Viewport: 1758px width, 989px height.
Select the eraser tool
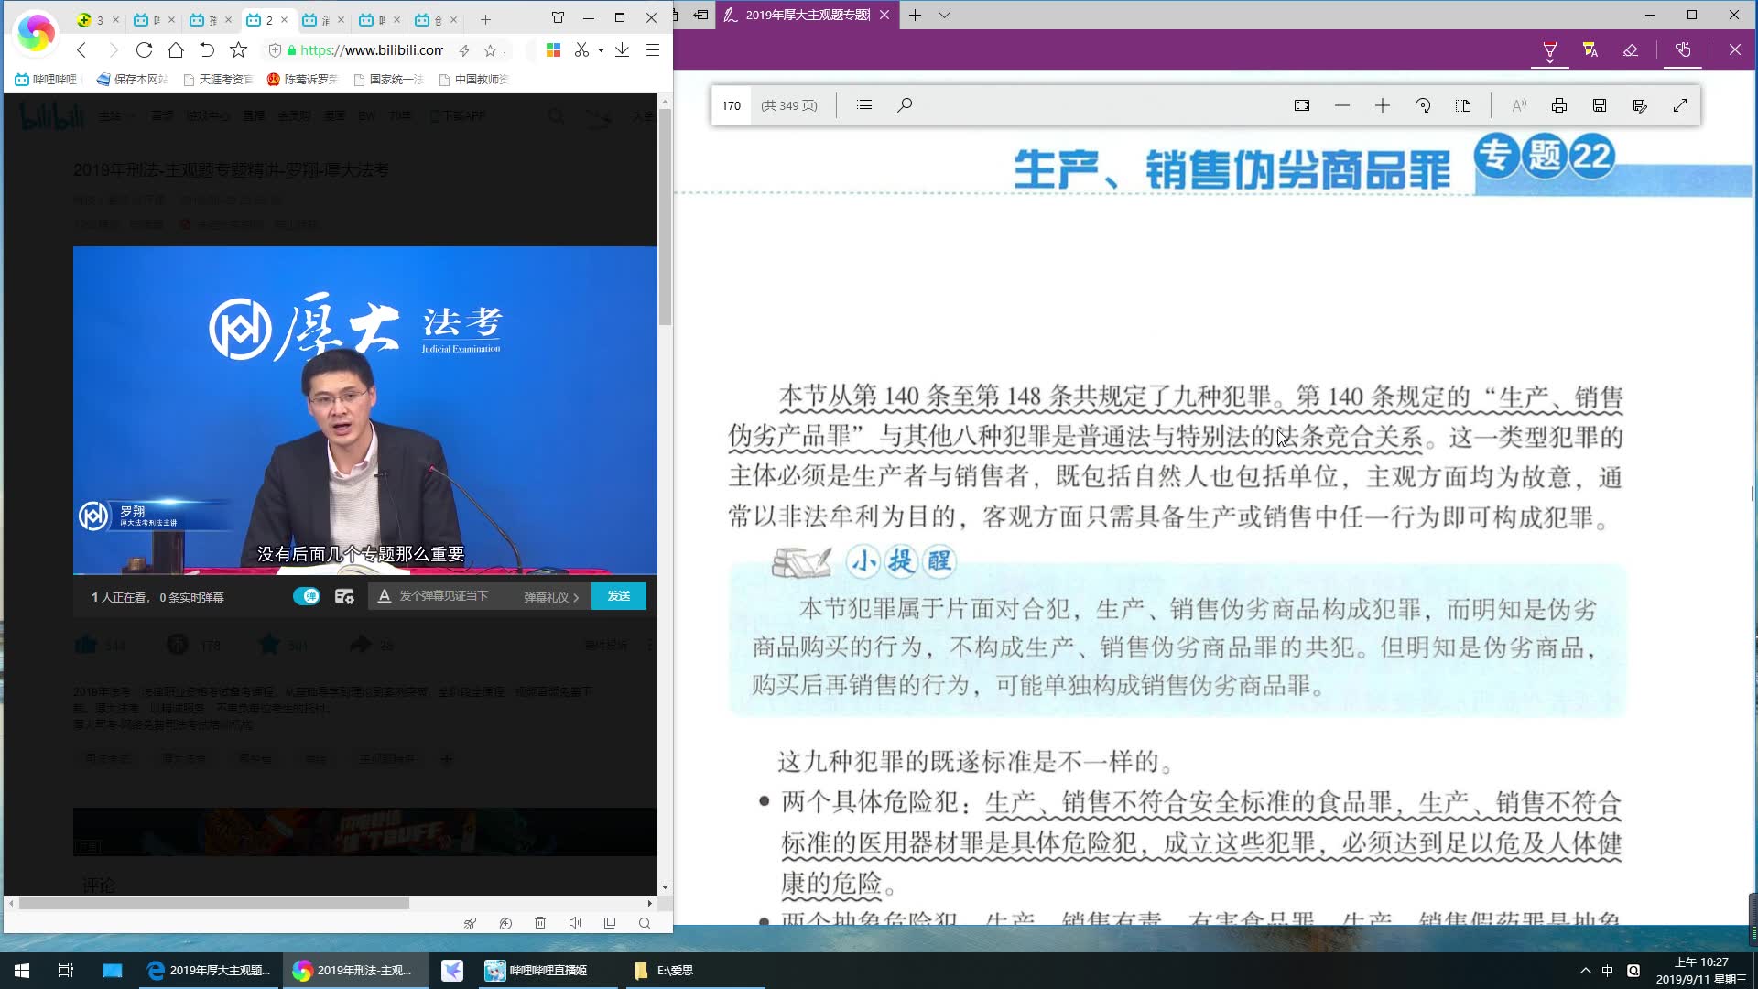[1631, 50]
